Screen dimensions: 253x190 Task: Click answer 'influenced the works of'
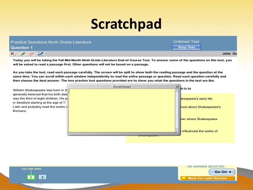coord(199,131)
